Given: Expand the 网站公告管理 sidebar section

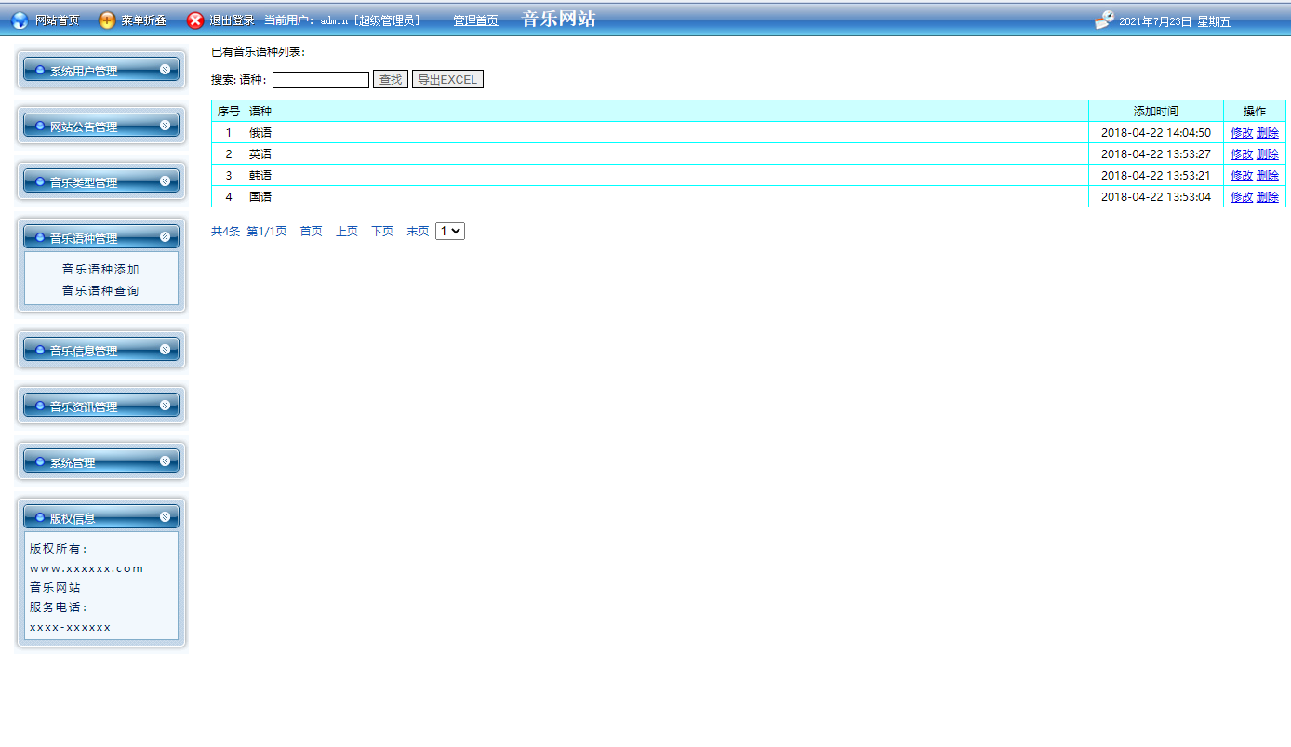Looking at the screenshot, I should (x=101, y=126).
